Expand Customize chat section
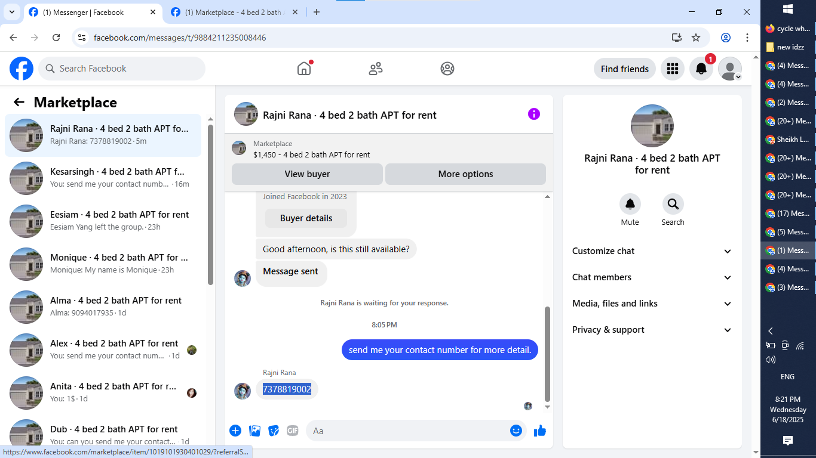This screenshot has height=458, width=816. (652, 251)
